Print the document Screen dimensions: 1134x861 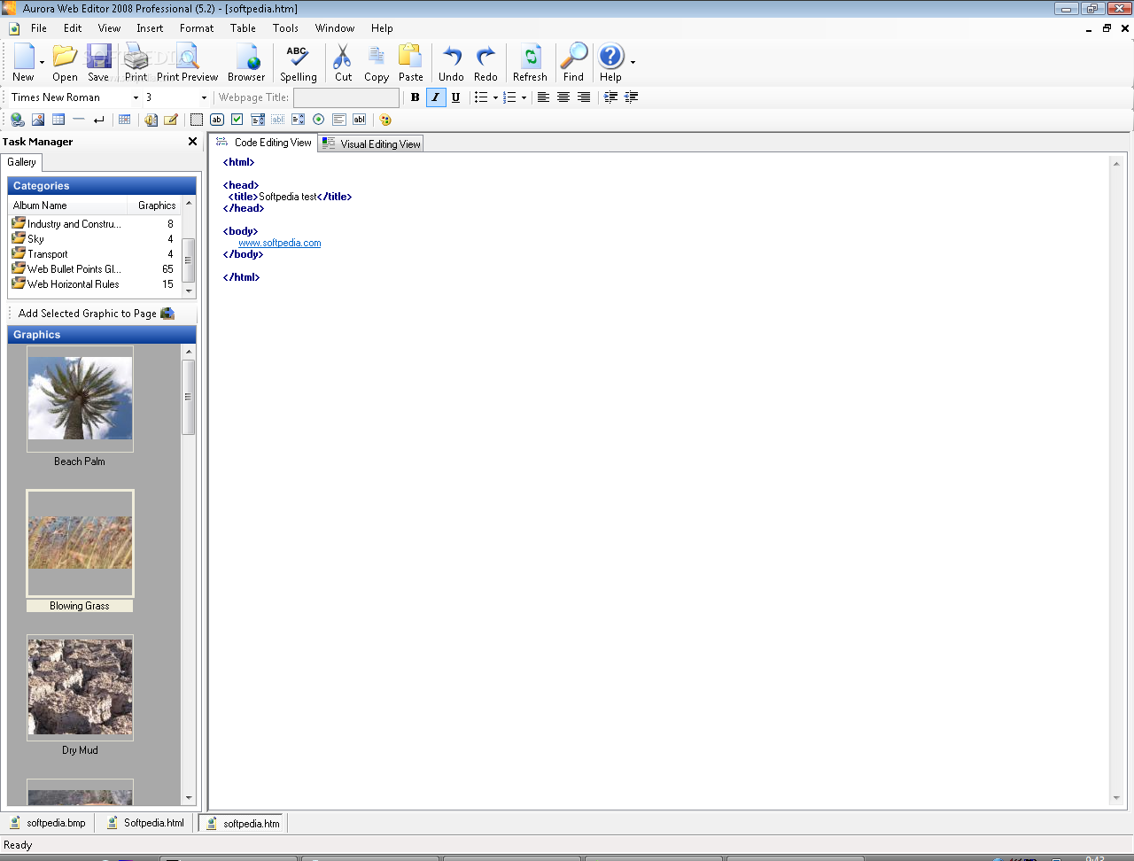click(136, 63)
